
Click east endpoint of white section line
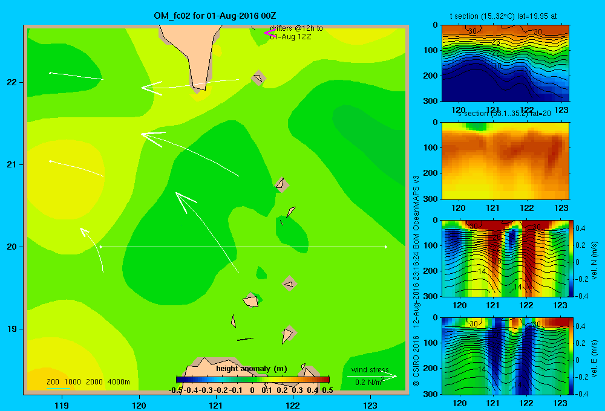click(x=386, y=247)
